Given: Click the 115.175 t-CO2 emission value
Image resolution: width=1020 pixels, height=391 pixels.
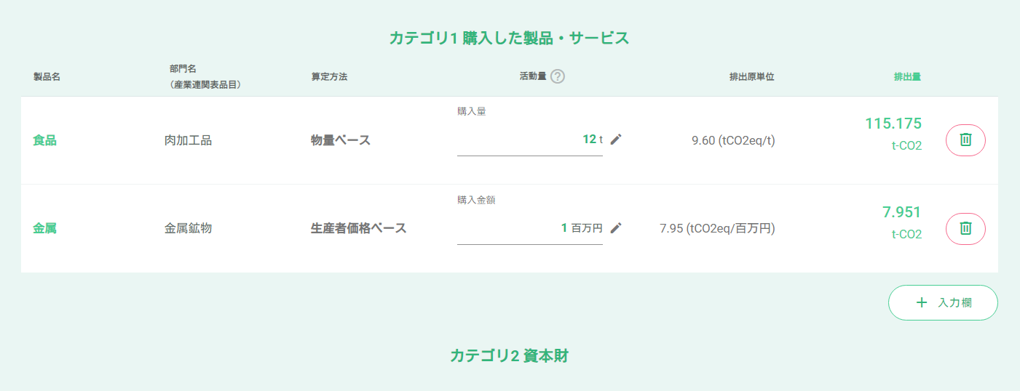Looking at the screenshot, I should pyautogui.click(x=893, y=133).
